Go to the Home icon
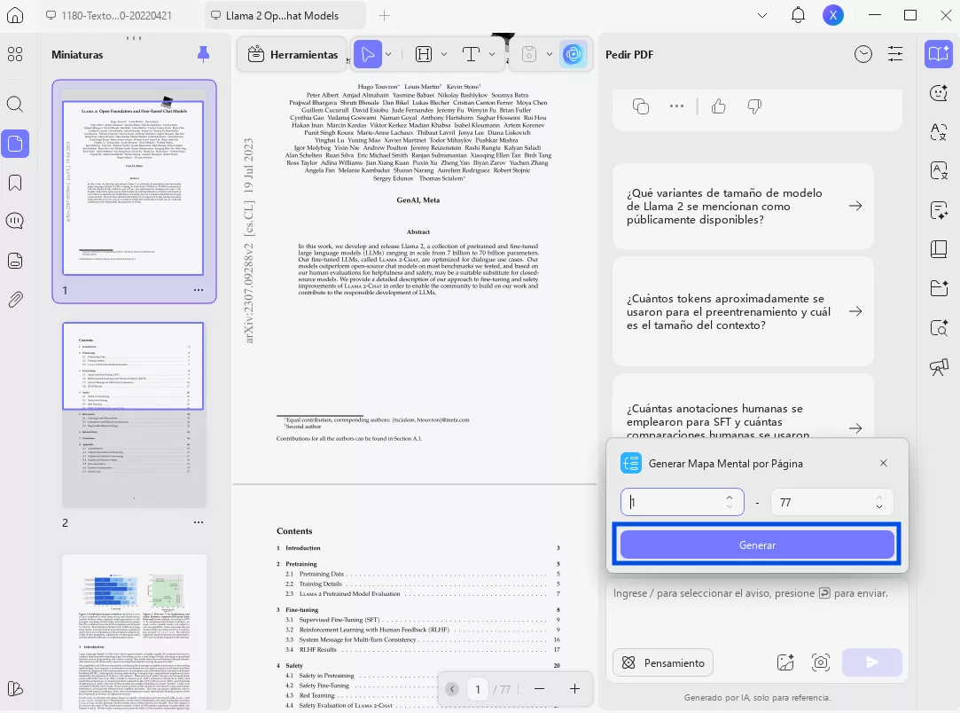 [15, 15]
